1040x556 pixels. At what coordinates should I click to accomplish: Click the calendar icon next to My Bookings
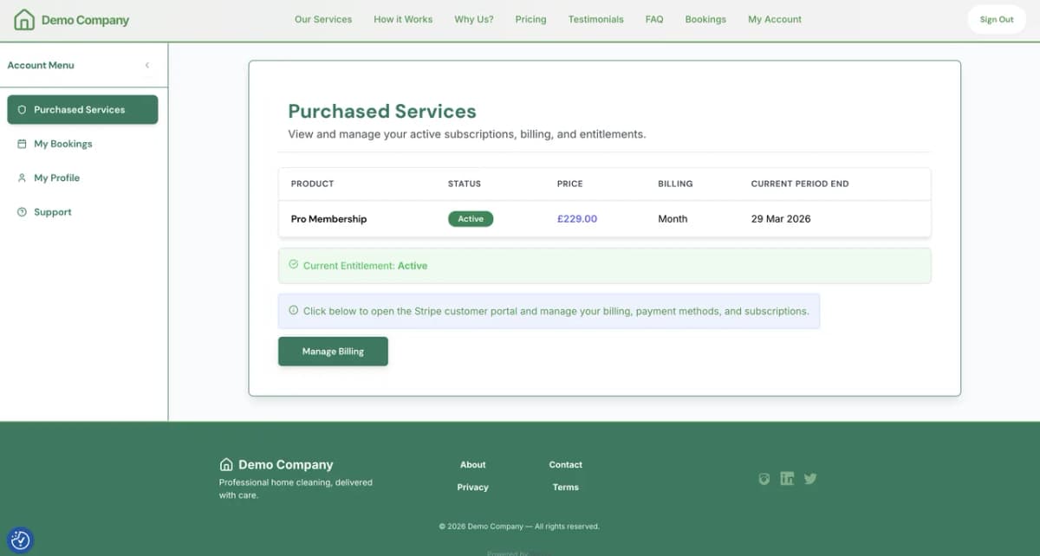pos(21,144)
